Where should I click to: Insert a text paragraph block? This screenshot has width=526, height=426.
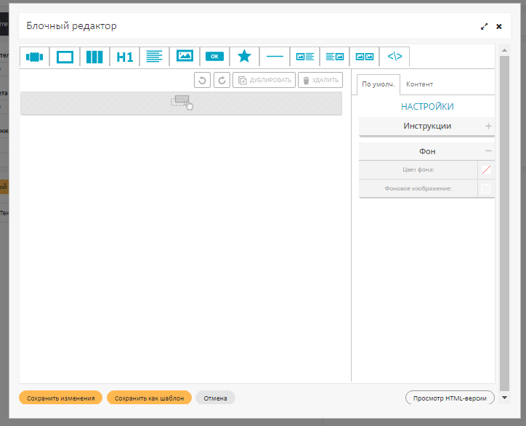coord(154,57)
